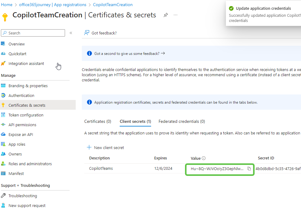Open Troubleshooting from its wrench icon
Viewport: 301px width, 210px height.
[4, 195]
